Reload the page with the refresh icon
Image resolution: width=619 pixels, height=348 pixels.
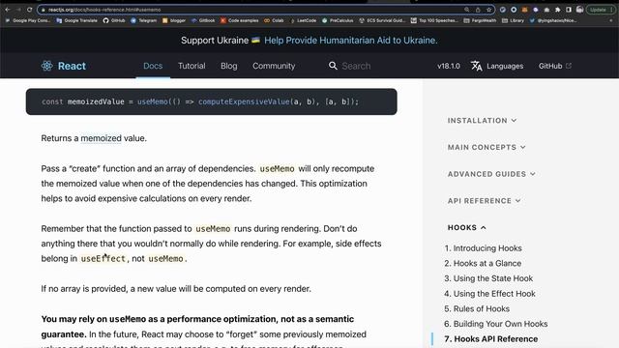pos(30,10)
